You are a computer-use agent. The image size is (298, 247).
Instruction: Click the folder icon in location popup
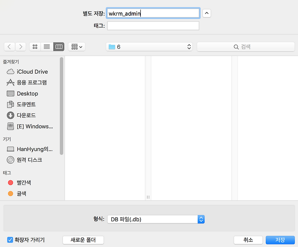coord(112,47)
